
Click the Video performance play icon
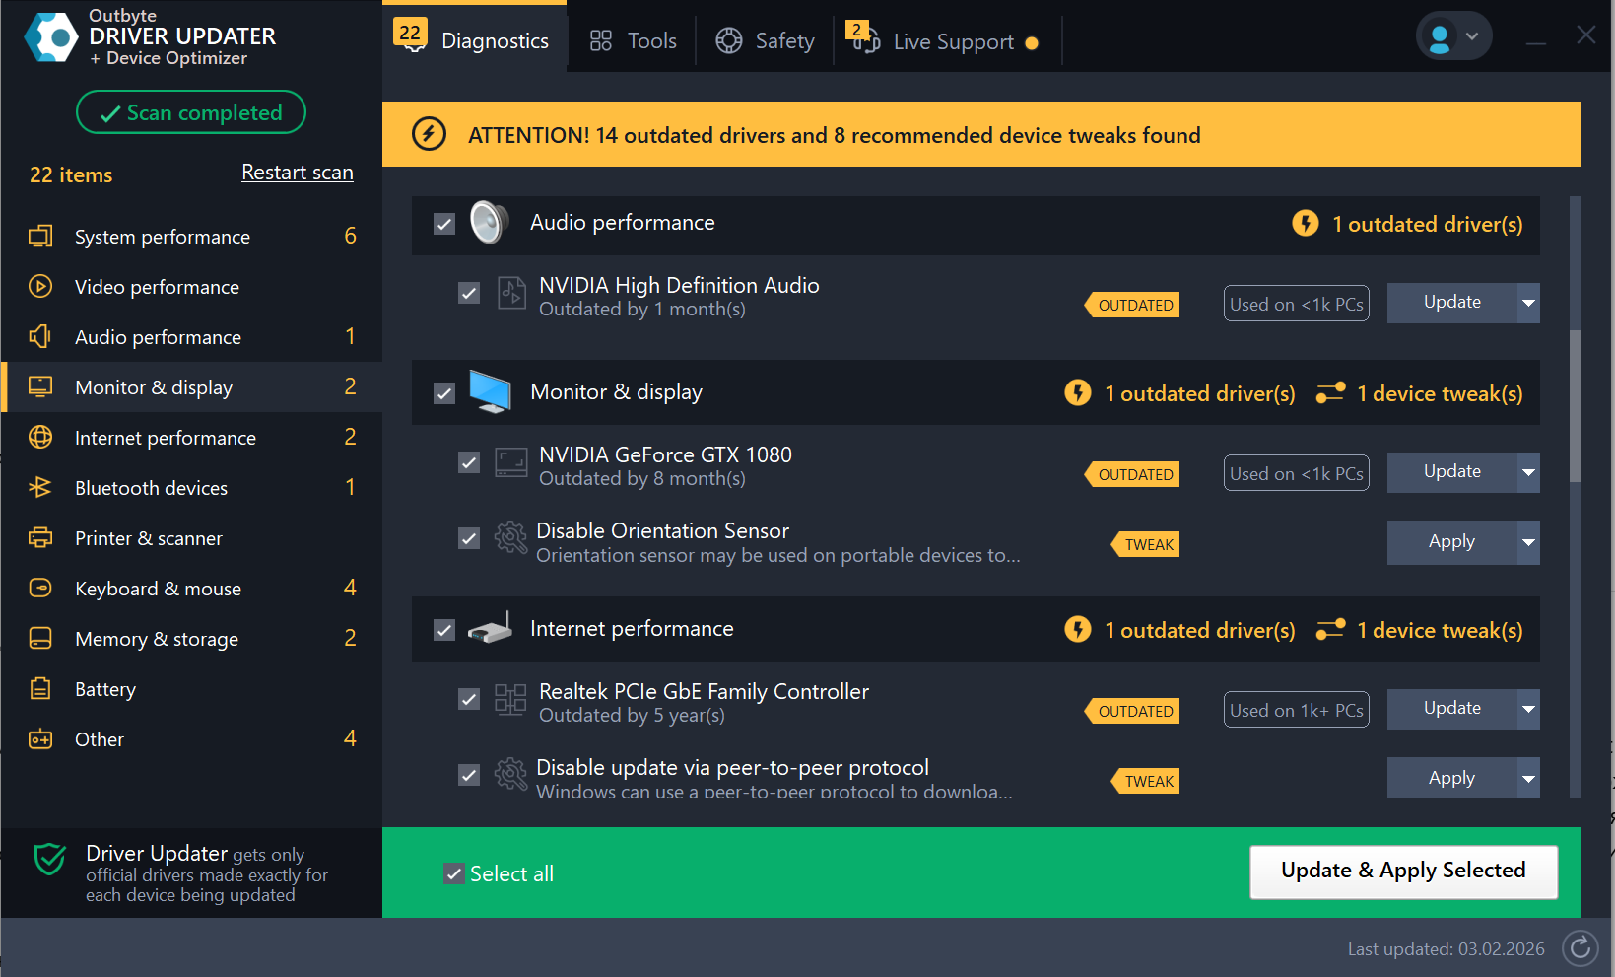[40, 287]
